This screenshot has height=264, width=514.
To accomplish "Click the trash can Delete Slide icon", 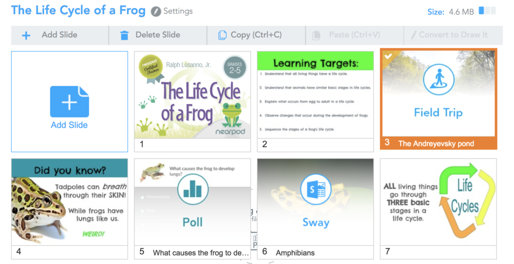I will pos(124,35).
